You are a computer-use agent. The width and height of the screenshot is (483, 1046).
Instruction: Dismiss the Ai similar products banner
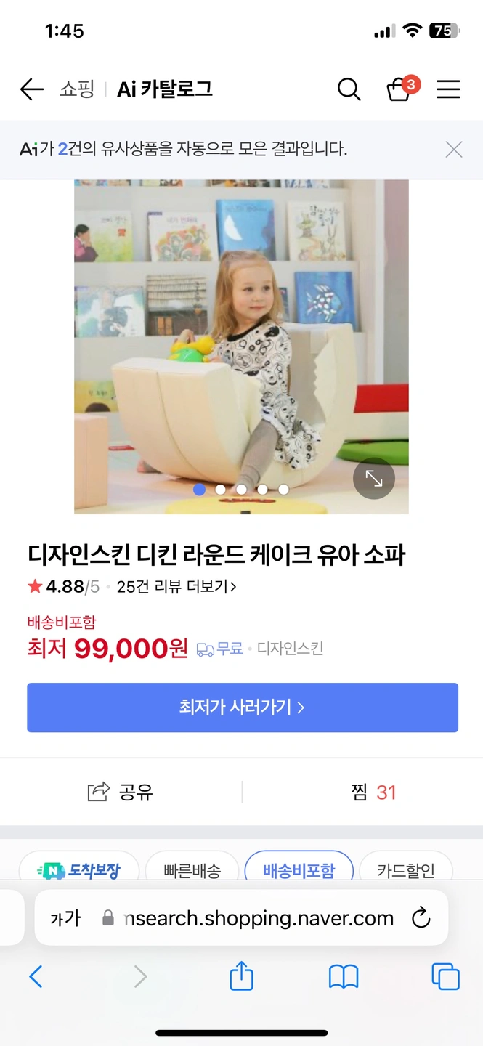(x=454, y=150)
